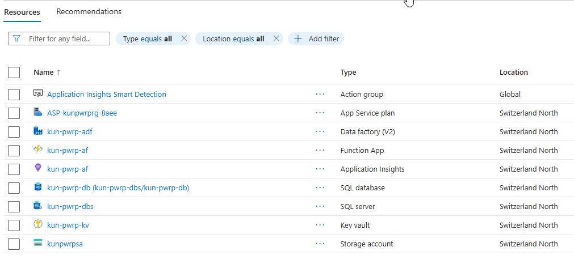Open the kun-pwrp-db SQL database link
The image size is (574, 260).
click(118, 187)
